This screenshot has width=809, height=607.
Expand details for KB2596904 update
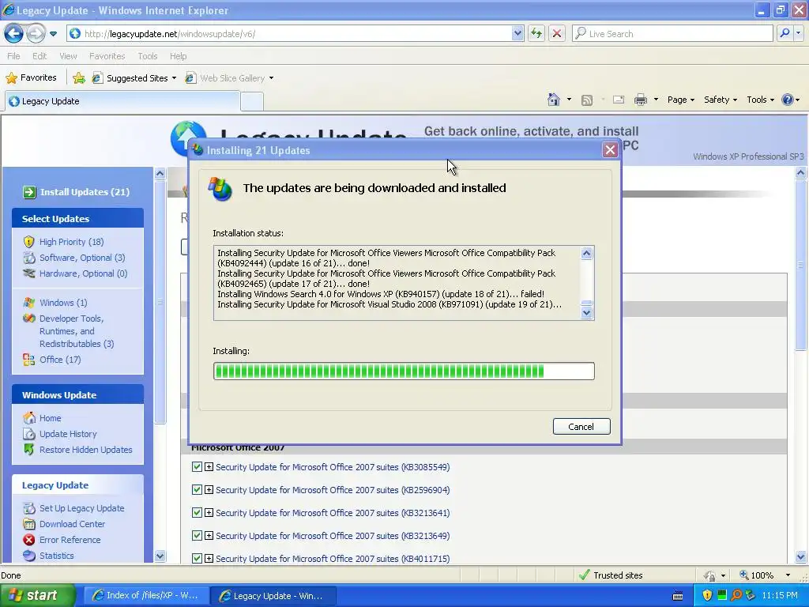(x=209, y=489)
